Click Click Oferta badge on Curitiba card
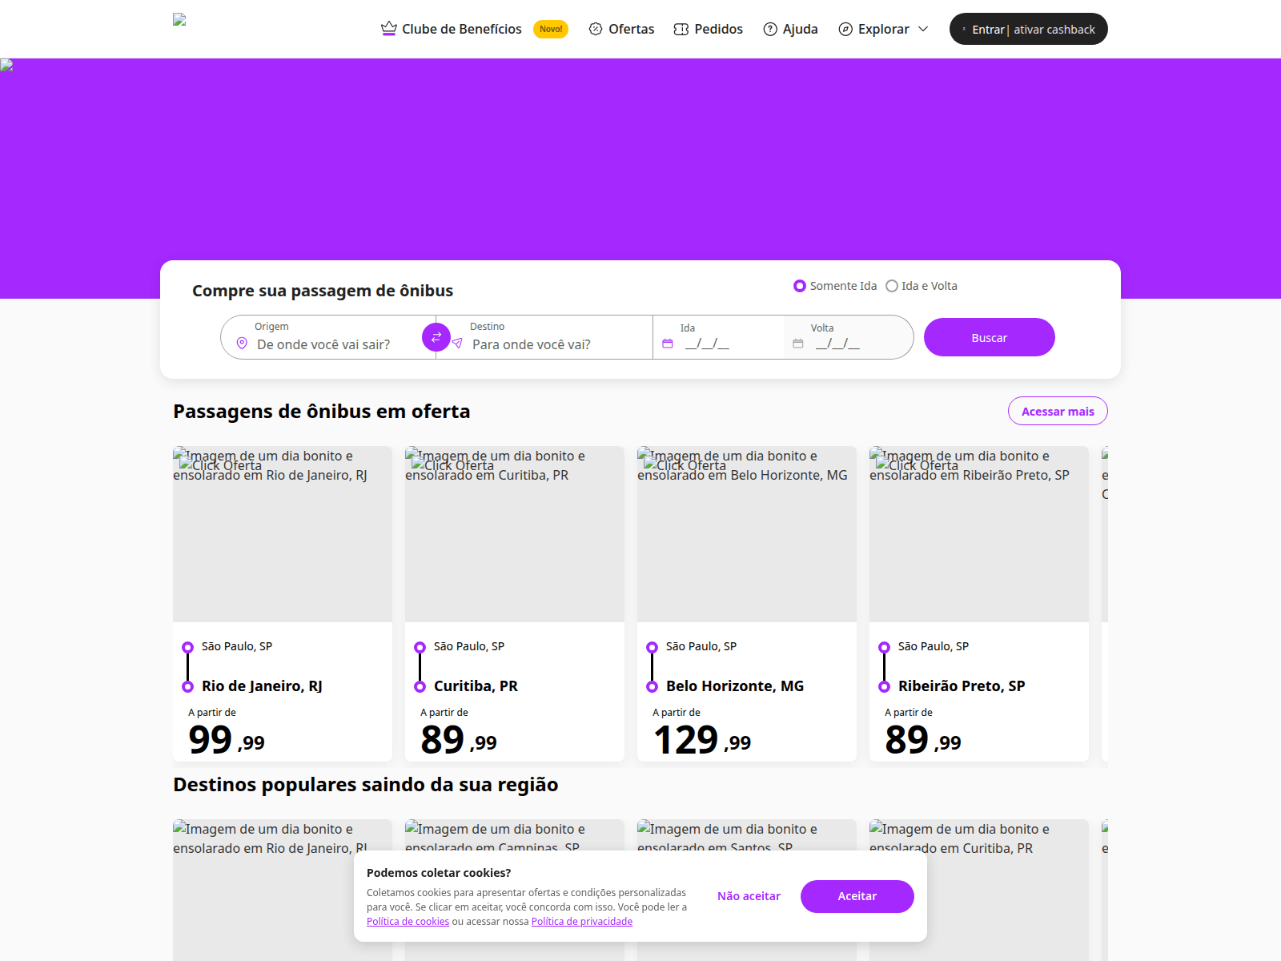Viewport: 1281px width, 961px height. [453, 465]
